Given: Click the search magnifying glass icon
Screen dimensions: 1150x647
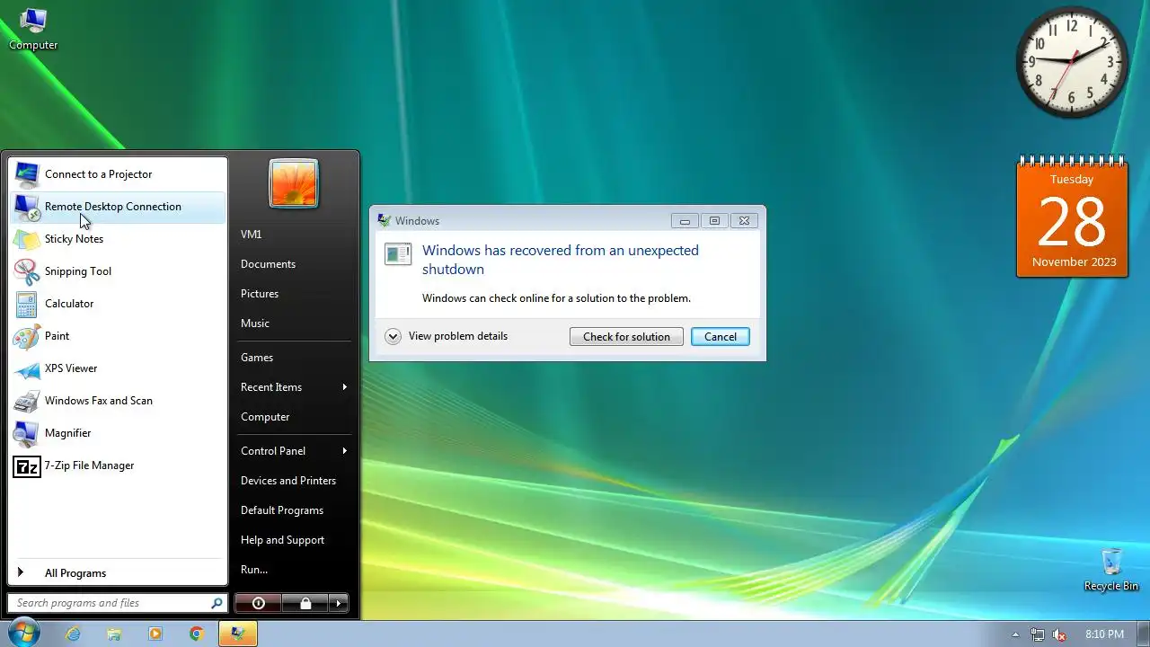Looking at the screenshot, I should click(x=217, y=603).
